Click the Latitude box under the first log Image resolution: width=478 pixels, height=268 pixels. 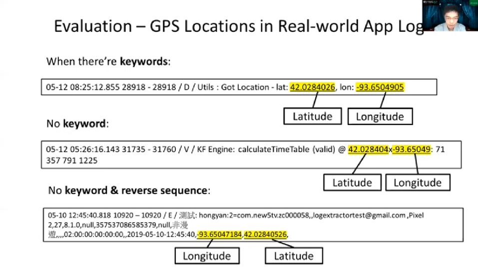[313, 116]
